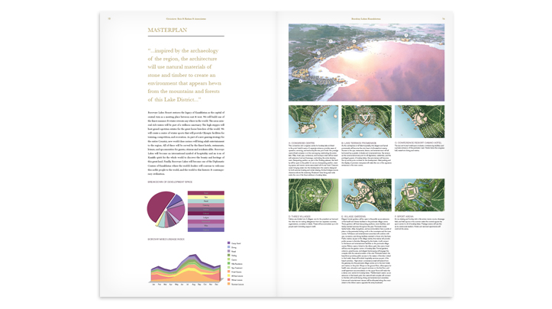Click the 'D. THREE VILLAGES' caption heading
This screenshot has height=309, width=552.
point(299,217)
